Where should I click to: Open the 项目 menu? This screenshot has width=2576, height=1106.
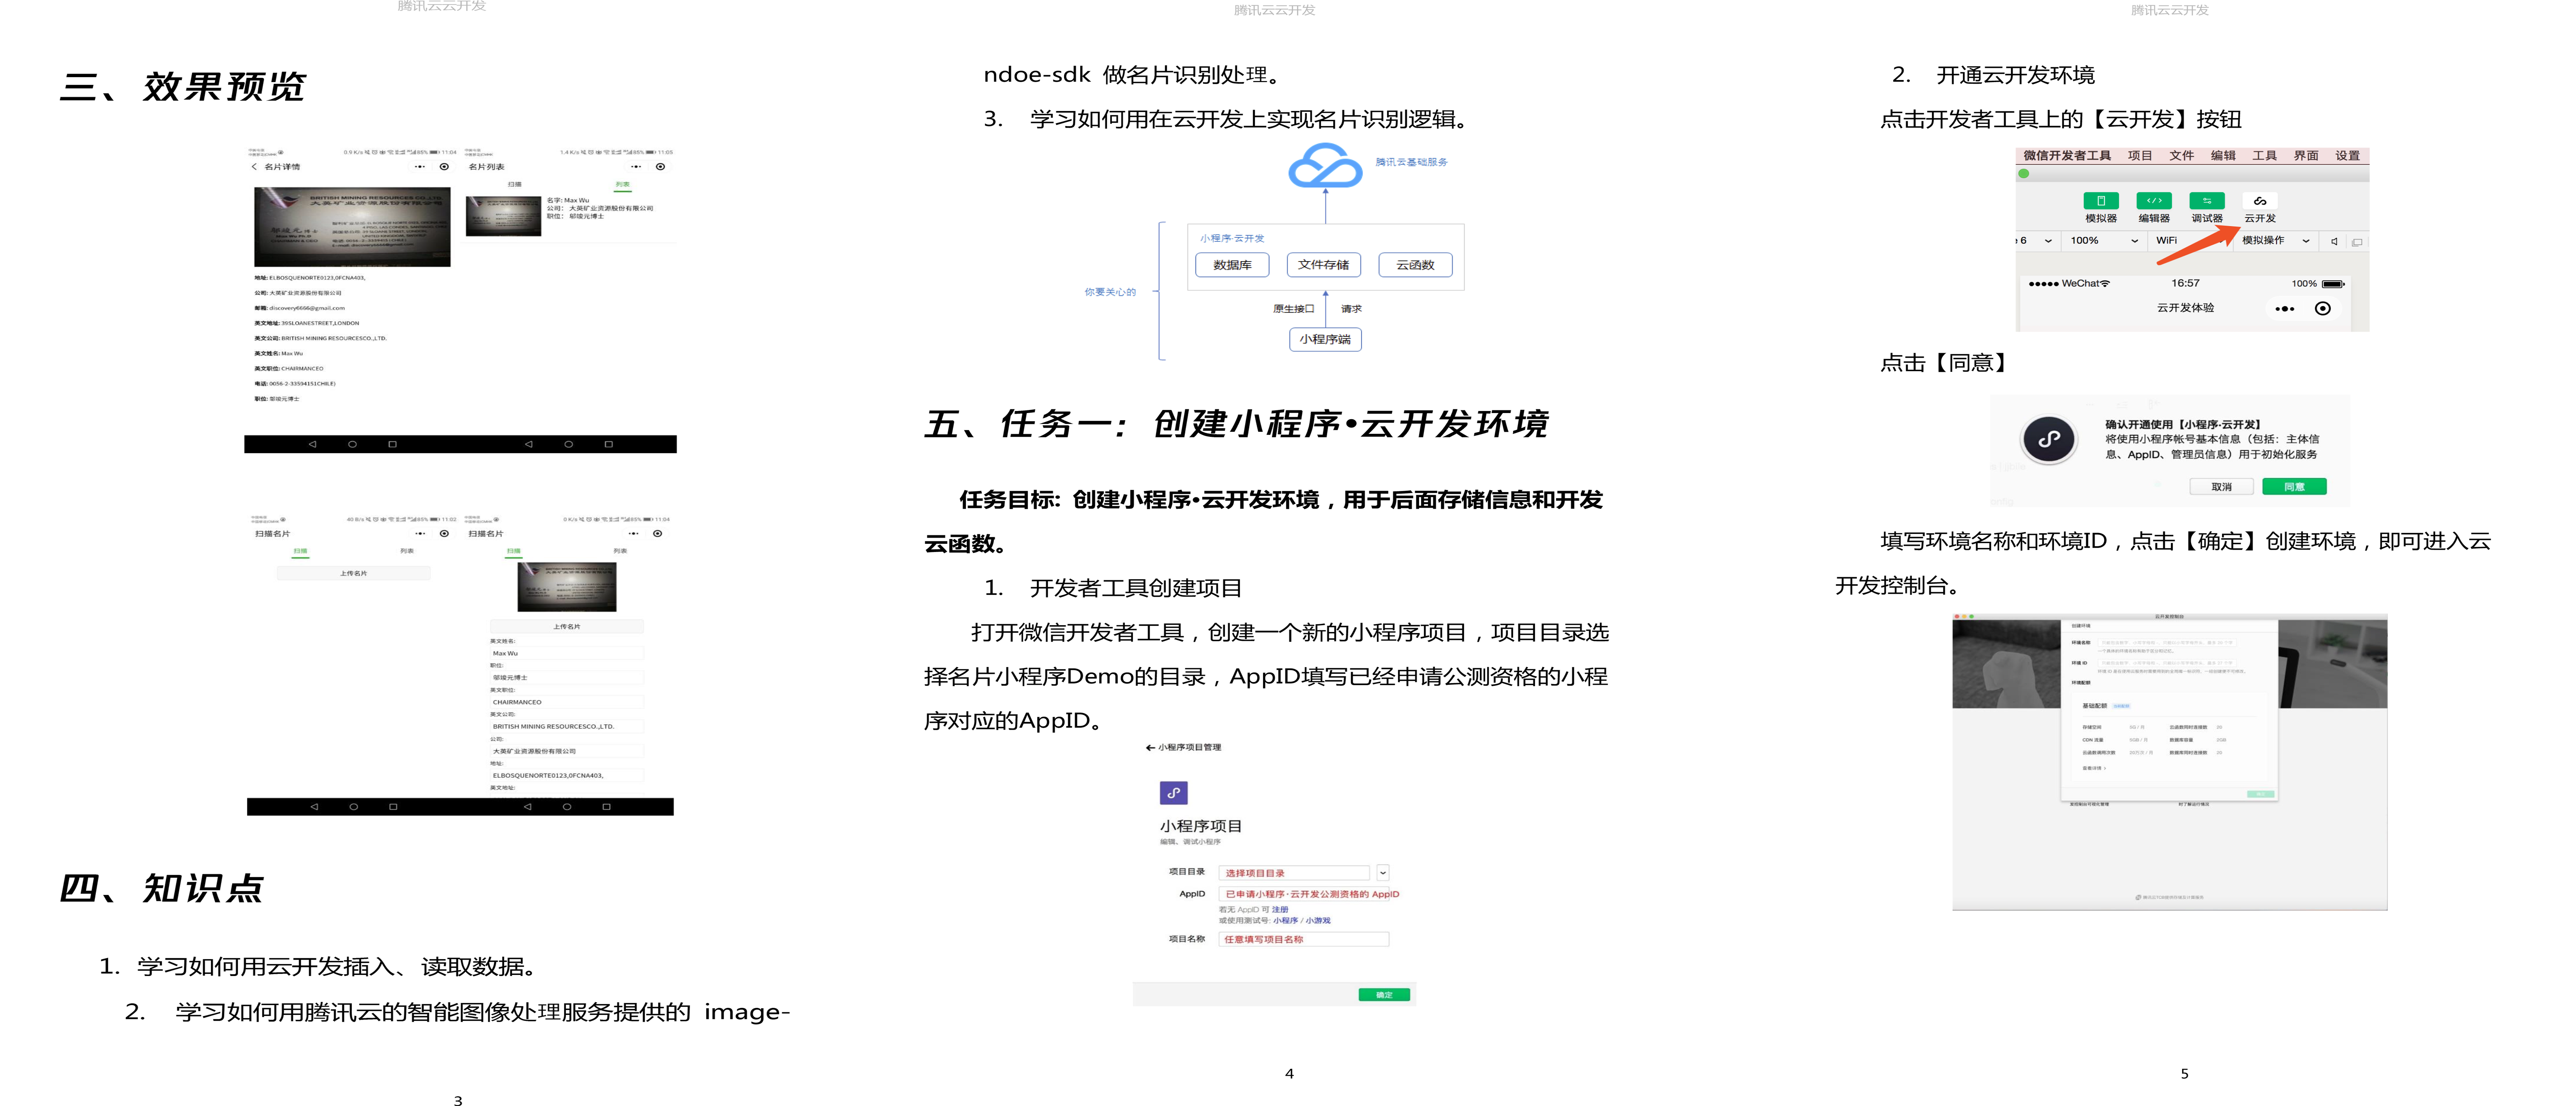(x=2140, y=156)
